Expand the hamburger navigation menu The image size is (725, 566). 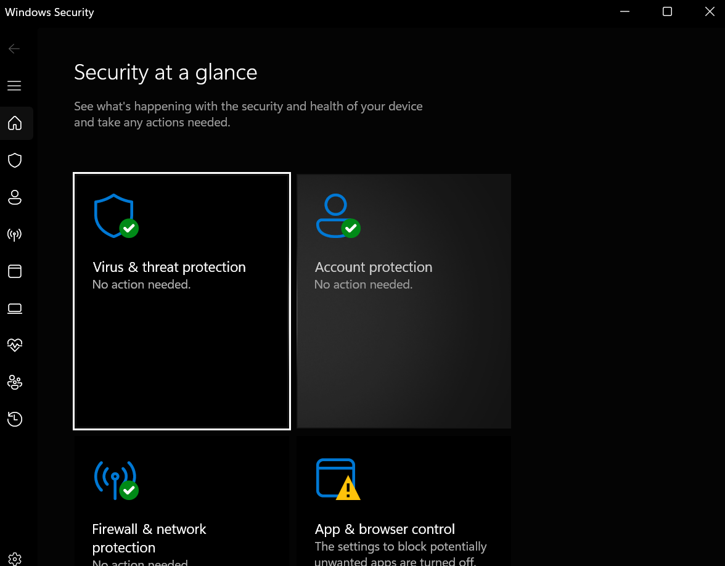[x=15, y=86]
